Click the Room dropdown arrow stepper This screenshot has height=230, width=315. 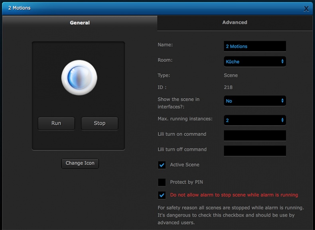pos(282,61)
